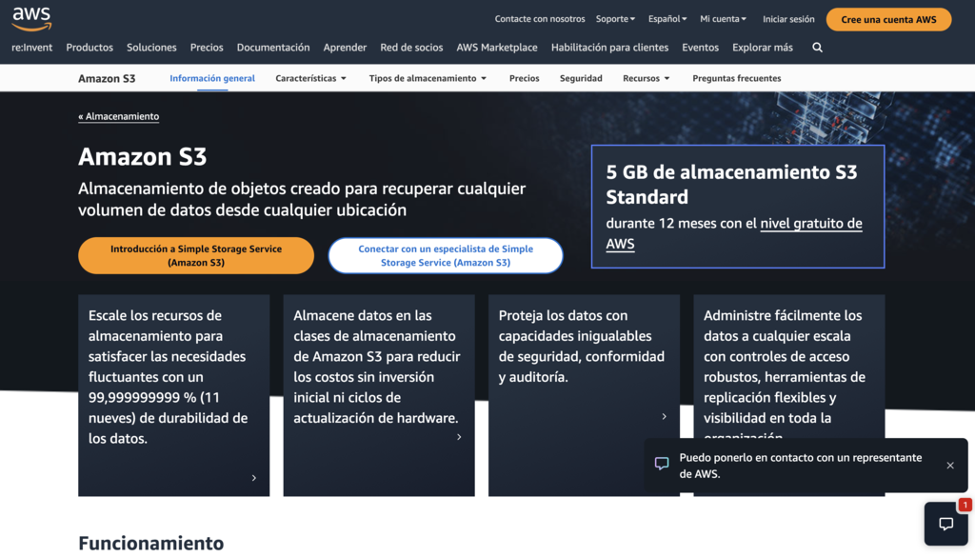Open the search magnifier in the navigation bar
Screen dimensions: 975x557
coord(817,47)
